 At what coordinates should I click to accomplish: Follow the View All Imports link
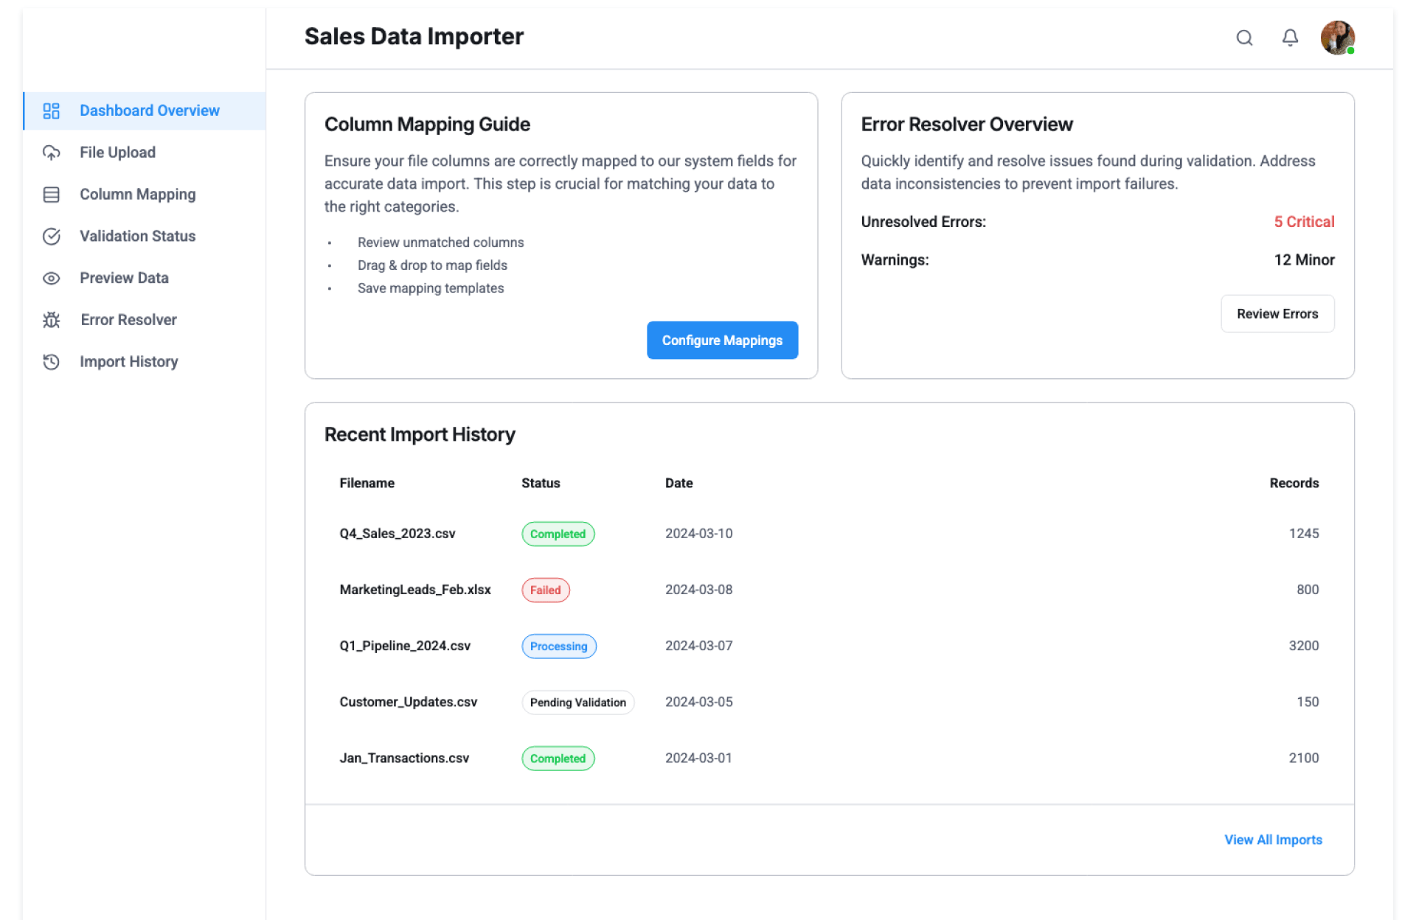[1272, 840]
